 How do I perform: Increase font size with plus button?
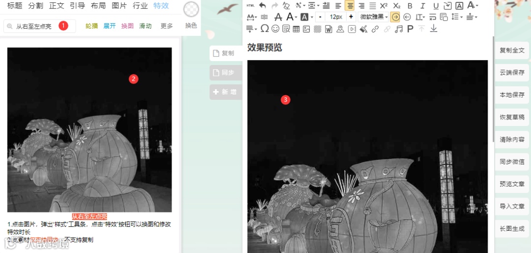[351, 17]
